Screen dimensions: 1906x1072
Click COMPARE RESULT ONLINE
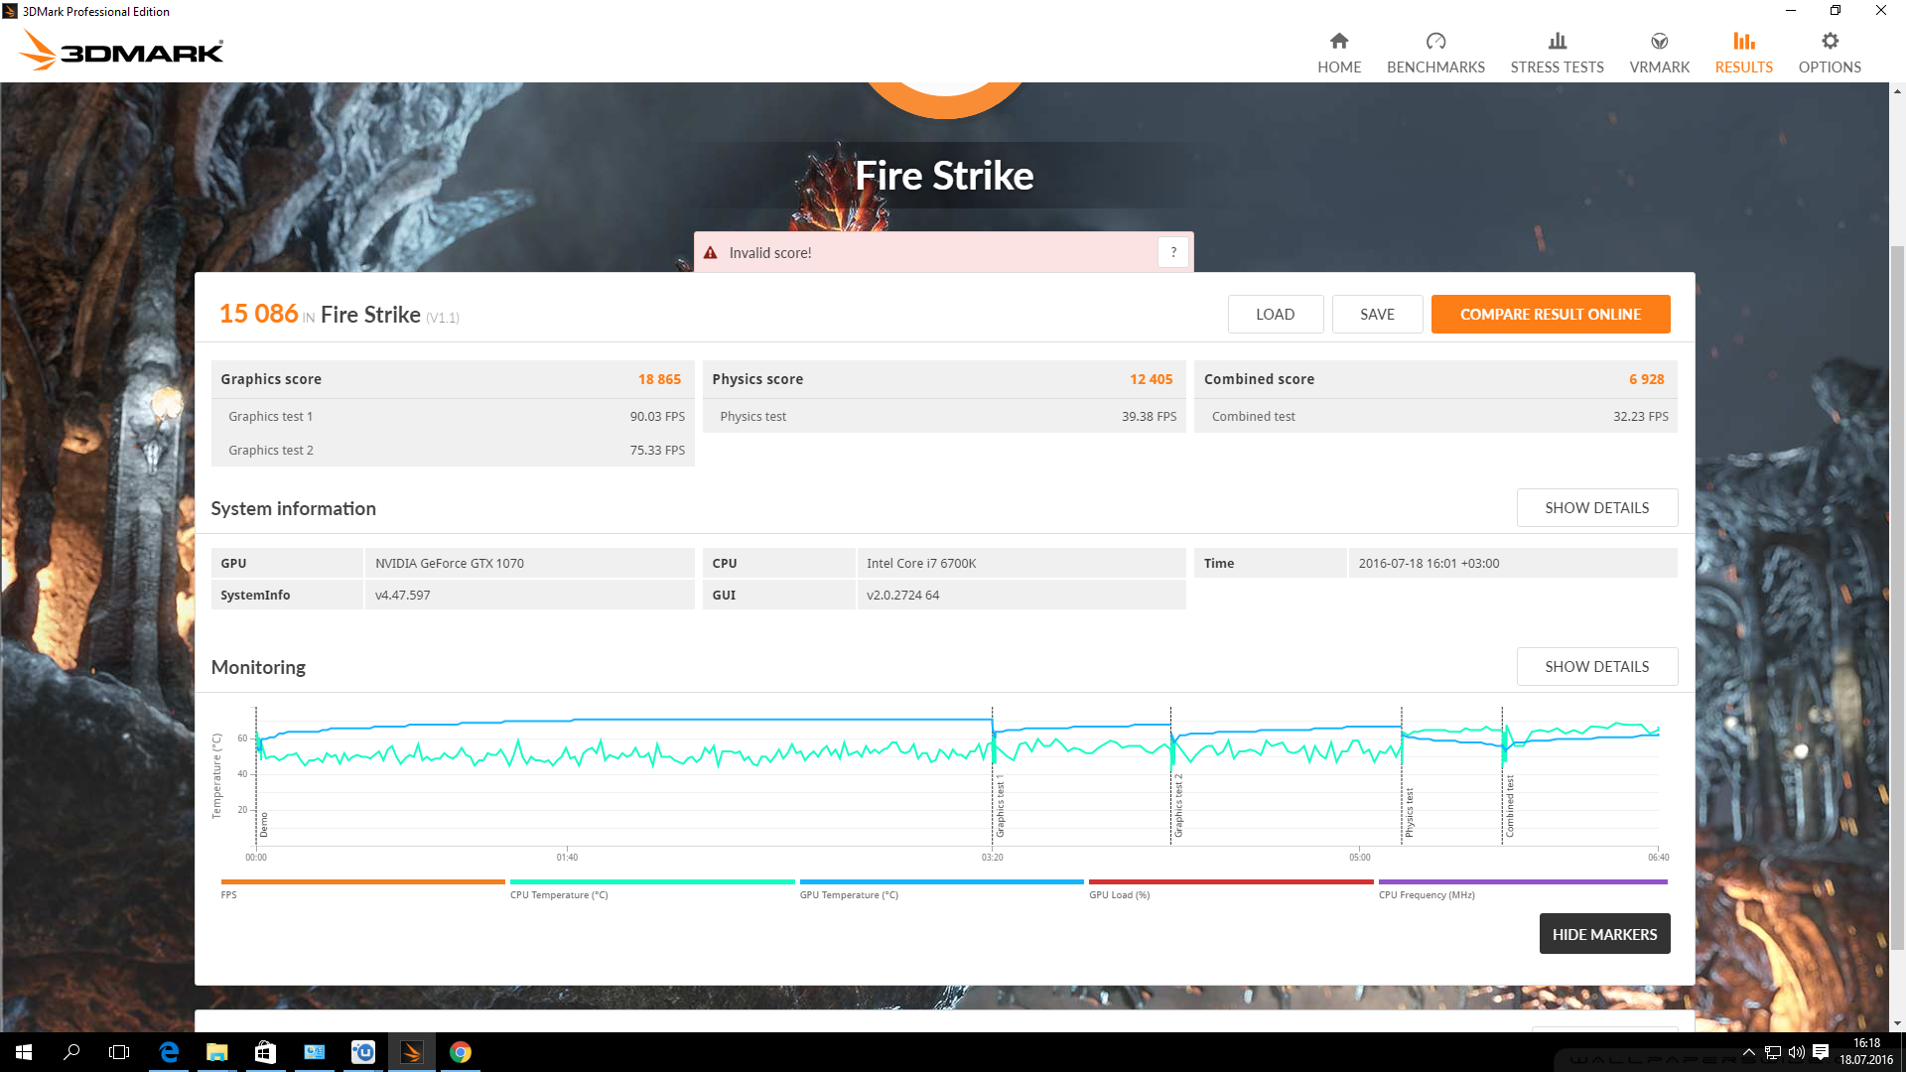1550,314
